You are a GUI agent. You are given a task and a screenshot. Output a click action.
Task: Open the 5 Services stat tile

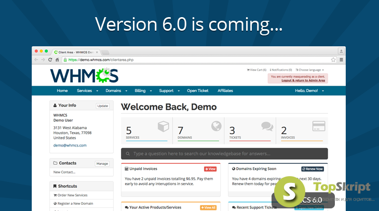pos(147,130)
